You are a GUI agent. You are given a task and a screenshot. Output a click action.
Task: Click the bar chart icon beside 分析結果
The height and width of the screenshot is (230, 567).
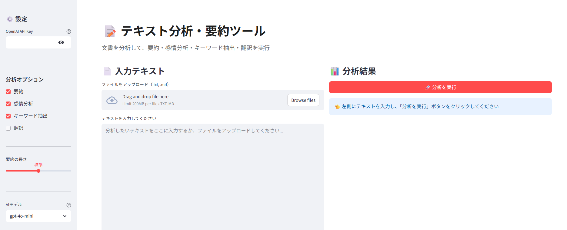[335, 71]
